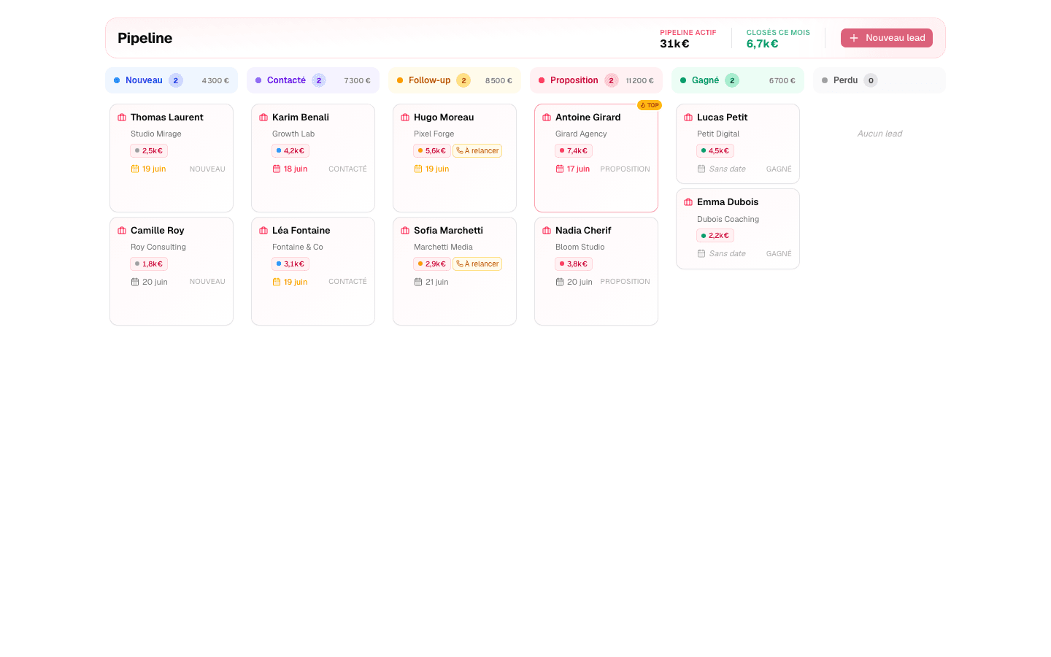Screen dimensions: 1051x657
Task: Click the Marchetti Media company name
Action: coord(443,247)
